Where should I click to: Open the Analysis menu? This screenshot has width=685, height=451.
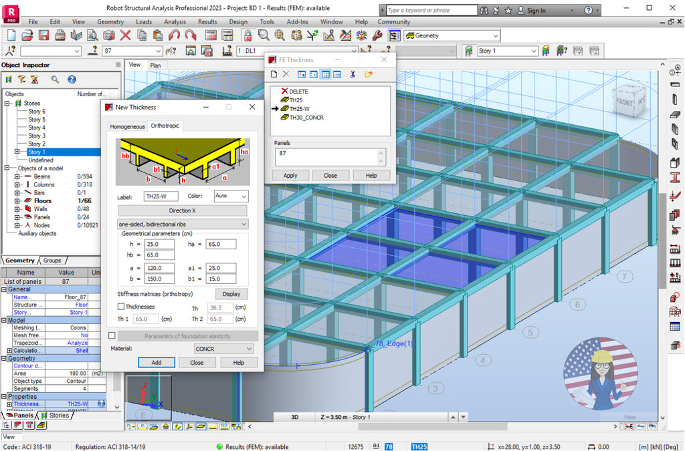pyautogui.click(x=175, y=21)
